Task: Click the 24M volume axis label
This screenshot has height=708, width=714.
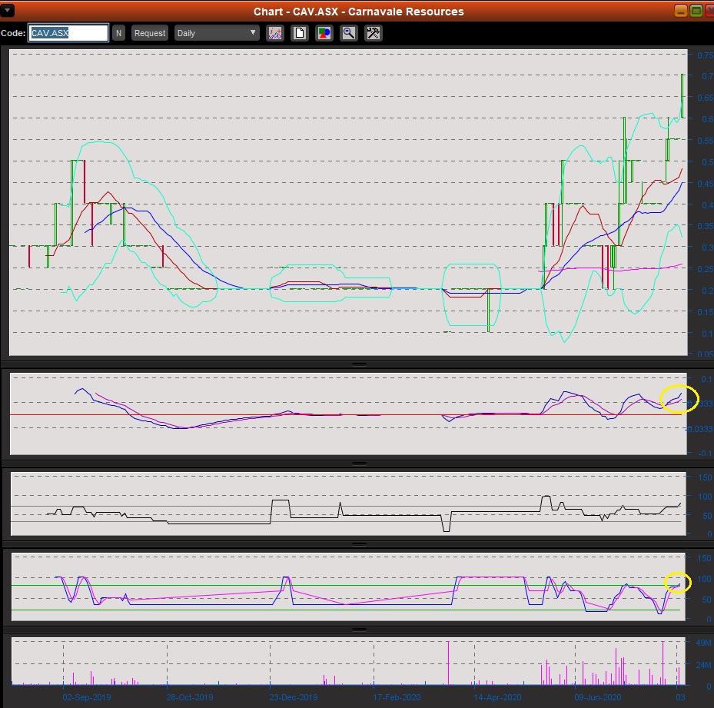Action: pyautogui.click(x=703, y=665)
